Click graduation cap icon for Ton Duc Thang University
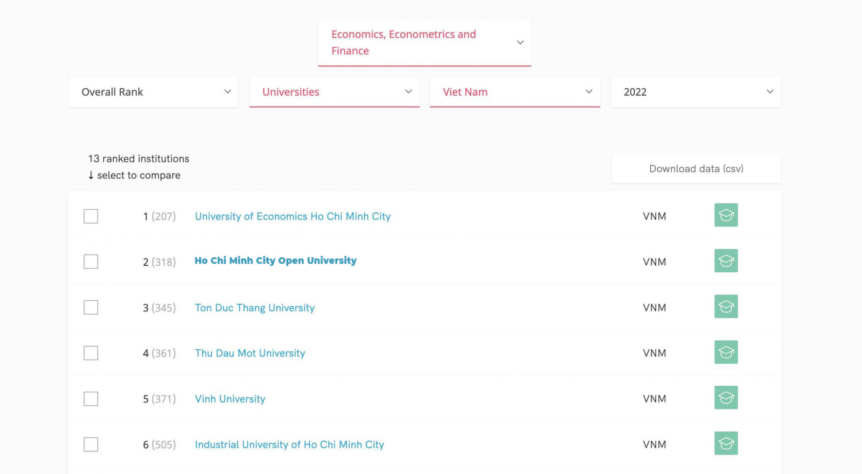 pos(726,307)
